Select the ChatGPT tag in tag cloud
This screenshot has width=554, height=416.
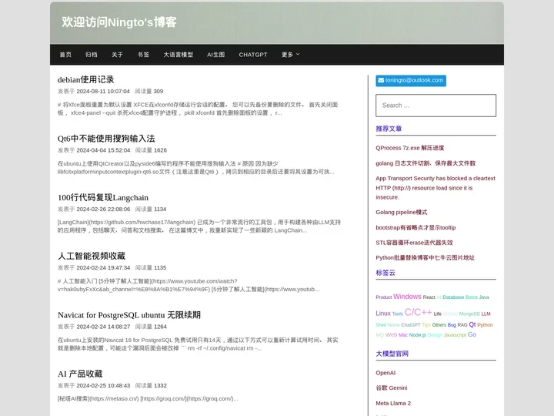pos(411,325)
